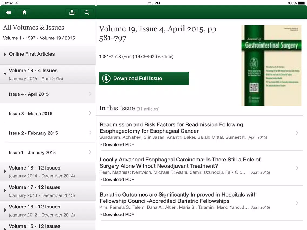Download PDF of Esophageal Carcinoma article
This screenshot has width=307, height=230.
click(x=117, y=180)
